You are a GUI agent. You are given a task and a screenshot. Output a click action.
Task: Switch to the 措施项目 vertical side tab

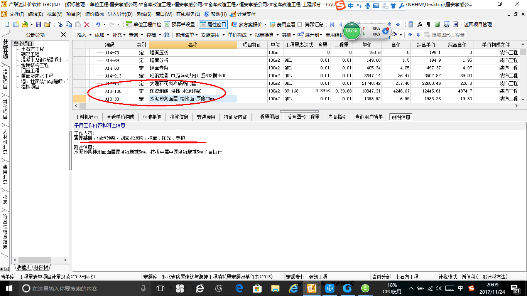coord(5,79)
